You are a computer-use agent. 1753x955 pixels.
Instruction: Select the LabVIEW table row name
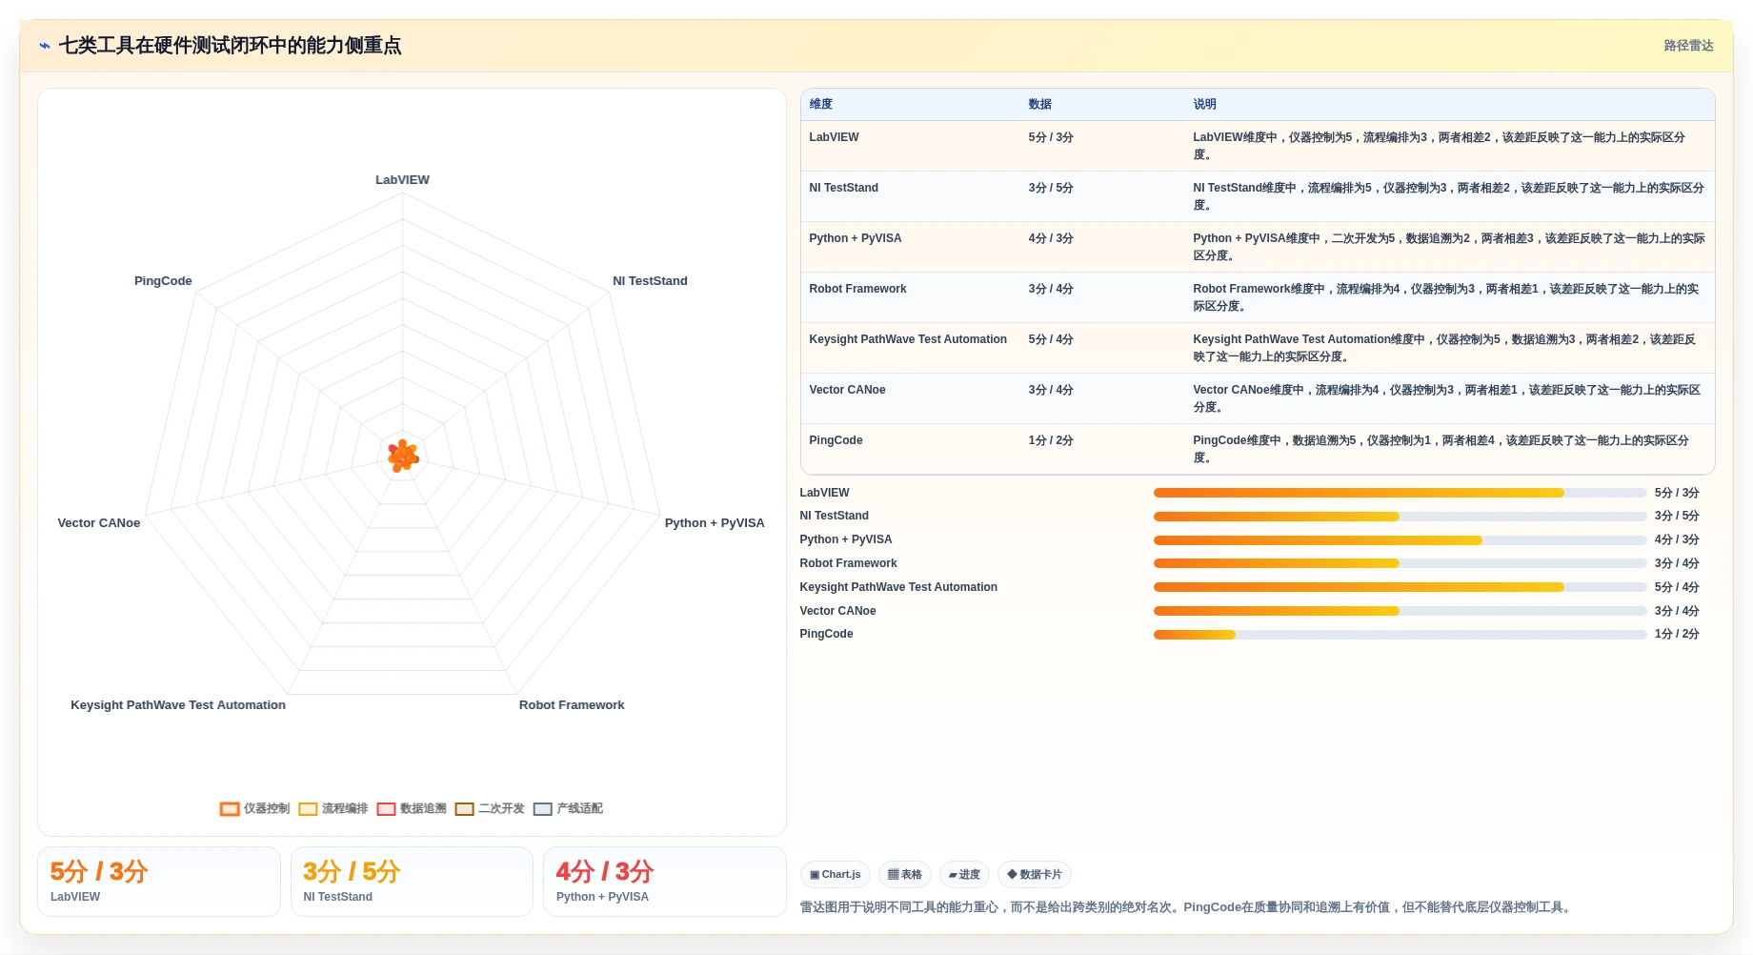pos(834,137)
